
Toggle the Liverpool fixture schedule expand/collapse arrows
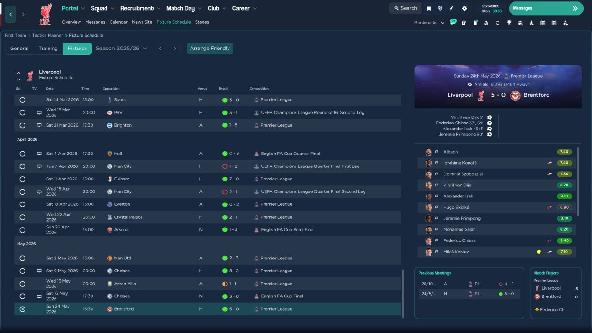click(x=19, y=76)
